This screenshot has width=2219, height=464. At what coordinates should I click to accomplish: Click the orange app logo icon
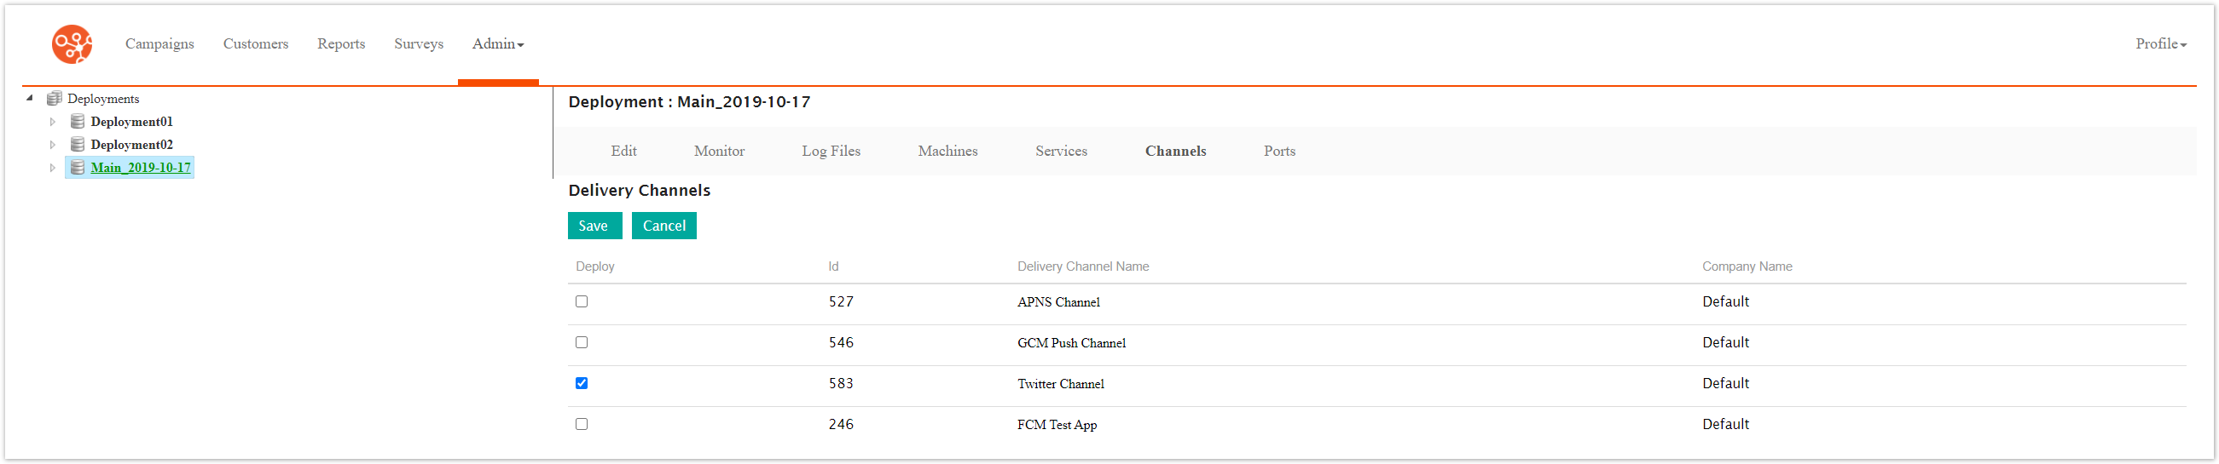coord(72,43)
